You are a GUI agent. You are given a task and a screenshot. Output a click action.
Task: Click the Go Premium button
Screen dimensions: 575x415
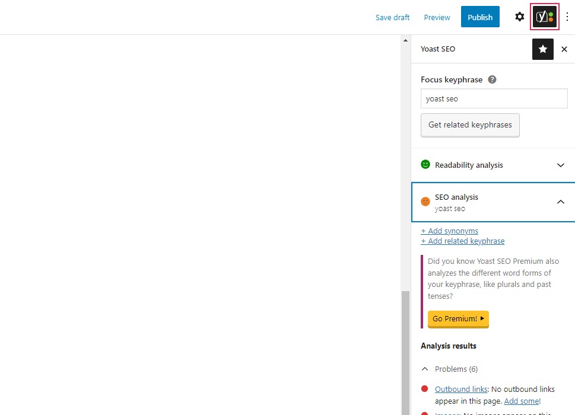pyautogui.click(x=458, y=319)
